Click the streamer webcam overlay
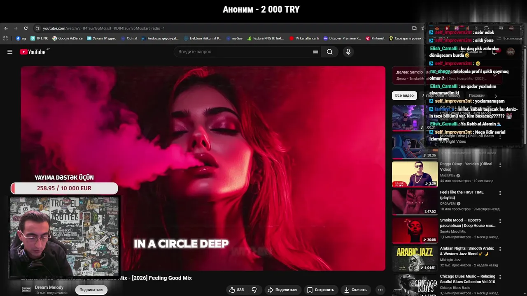The image size is (527, 296). click(x=64, y=236)
